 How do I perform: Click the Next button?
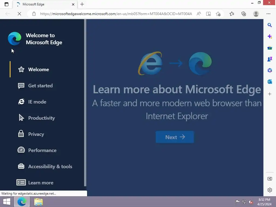pos(175,137)
